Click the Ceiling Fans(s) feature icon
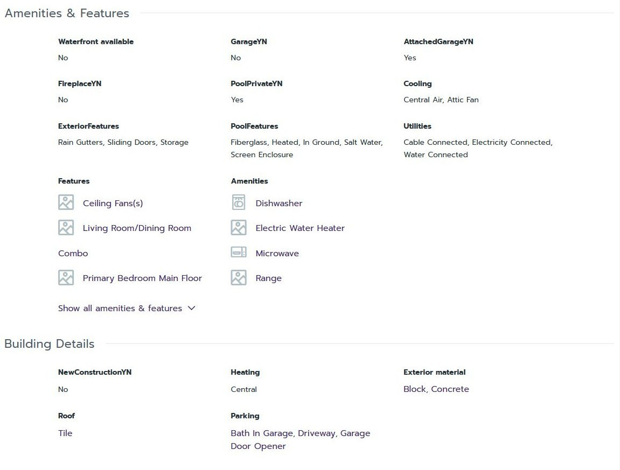Viewport: 620px width, 470px height. coord(66,202)
